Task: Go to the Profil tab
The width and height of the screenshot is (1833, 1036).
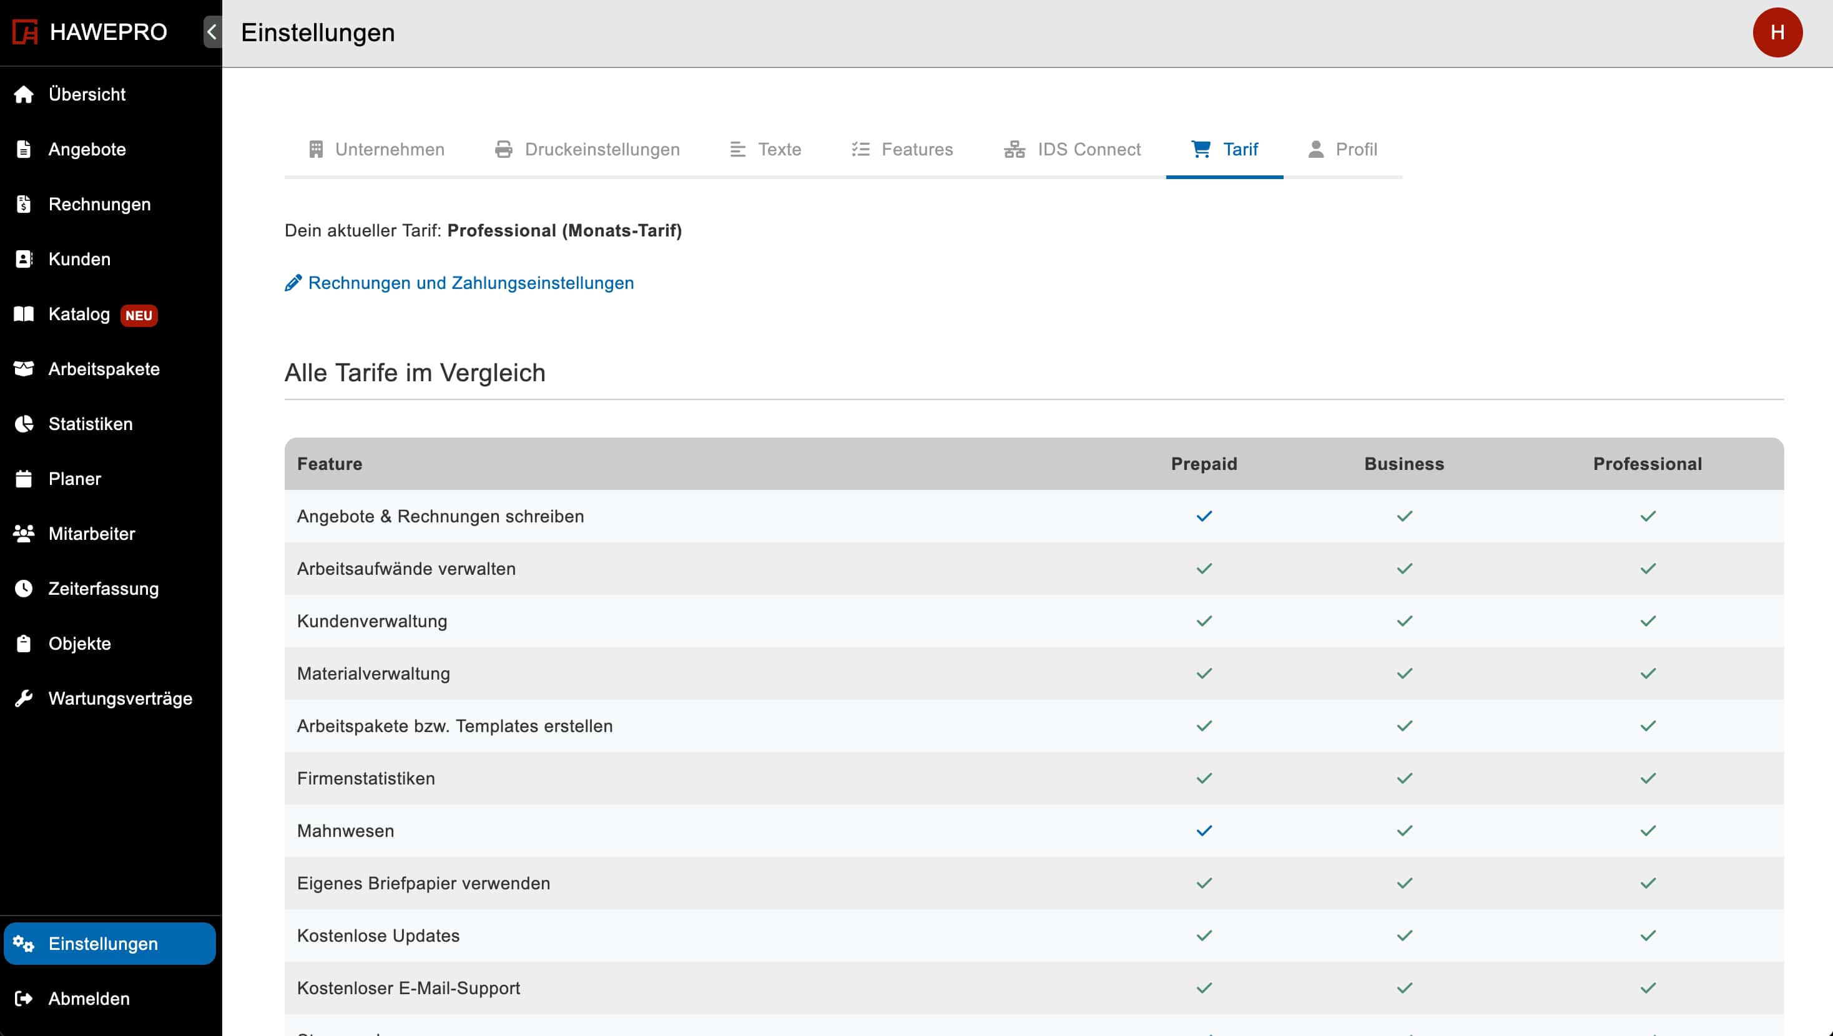Action: (x=1342, y=149)
